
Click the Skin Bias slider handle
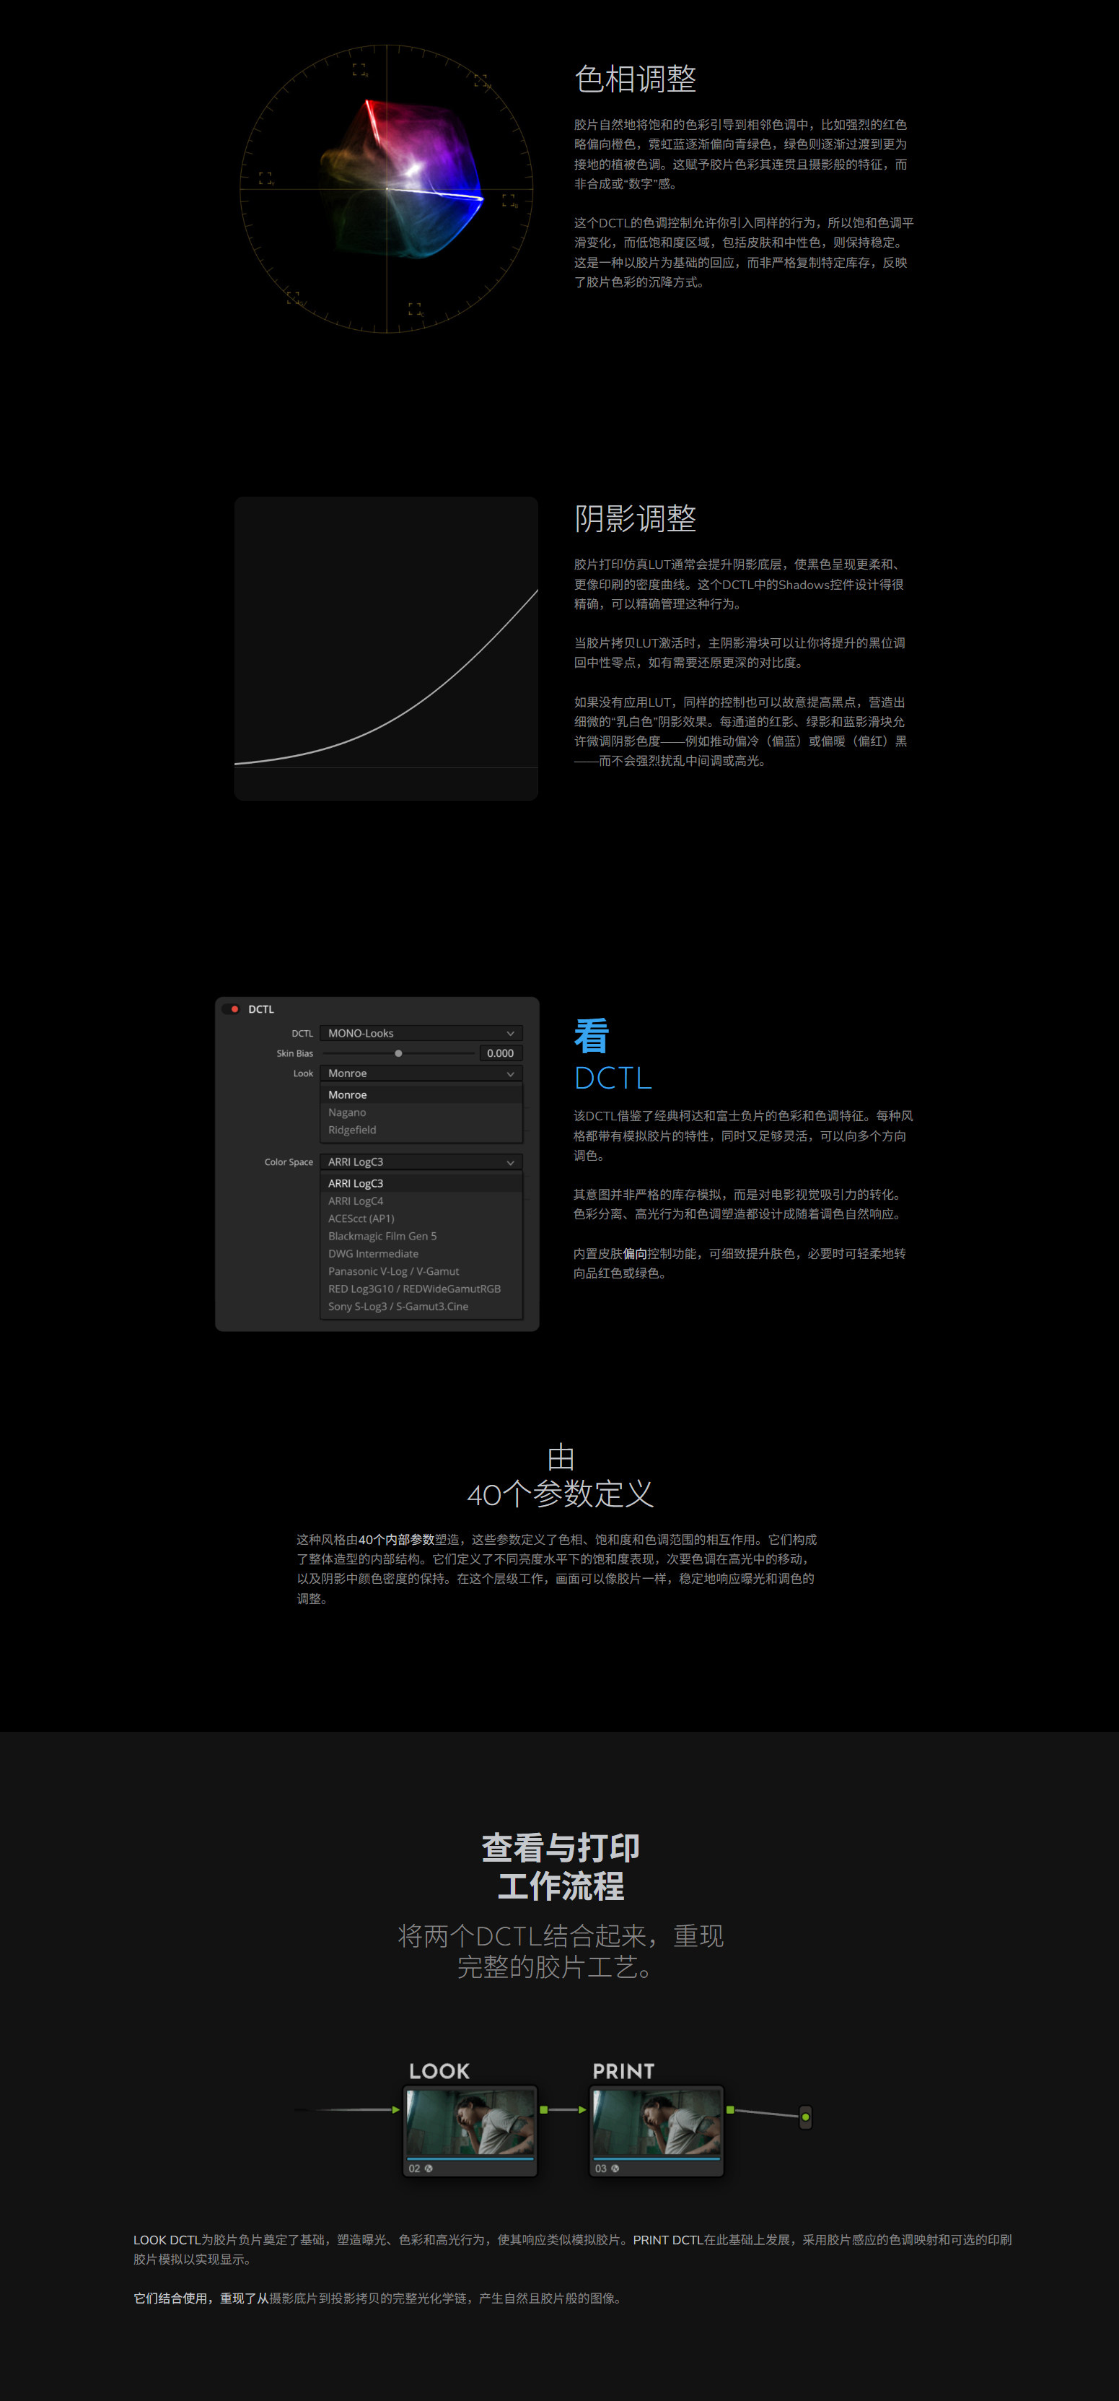coord(398,1053)
